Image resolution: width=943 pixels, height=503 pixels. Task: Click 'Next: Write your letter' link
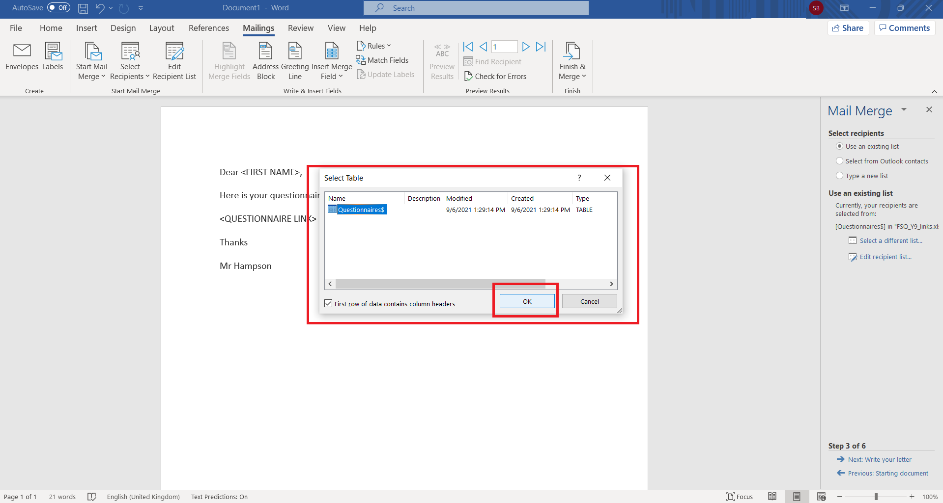click(879, 460)
